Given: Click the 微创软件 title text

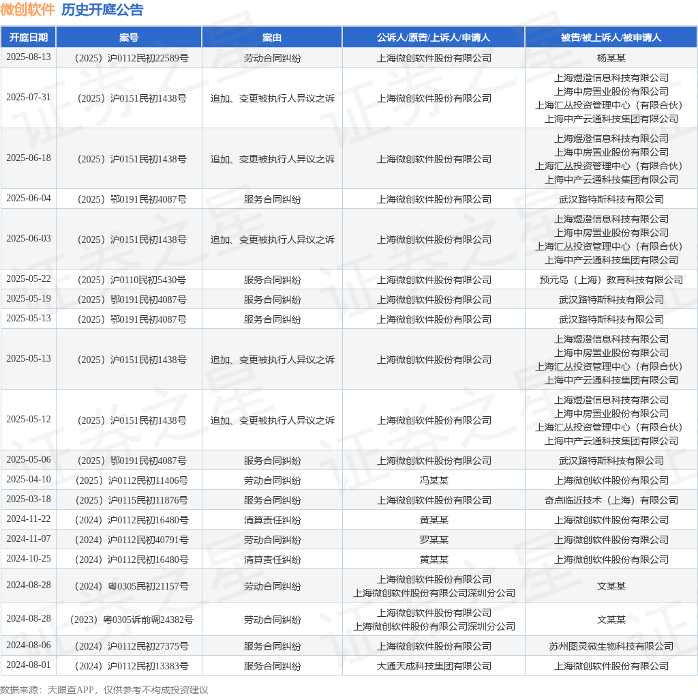Looking at the screenshot, I should 27,10.
